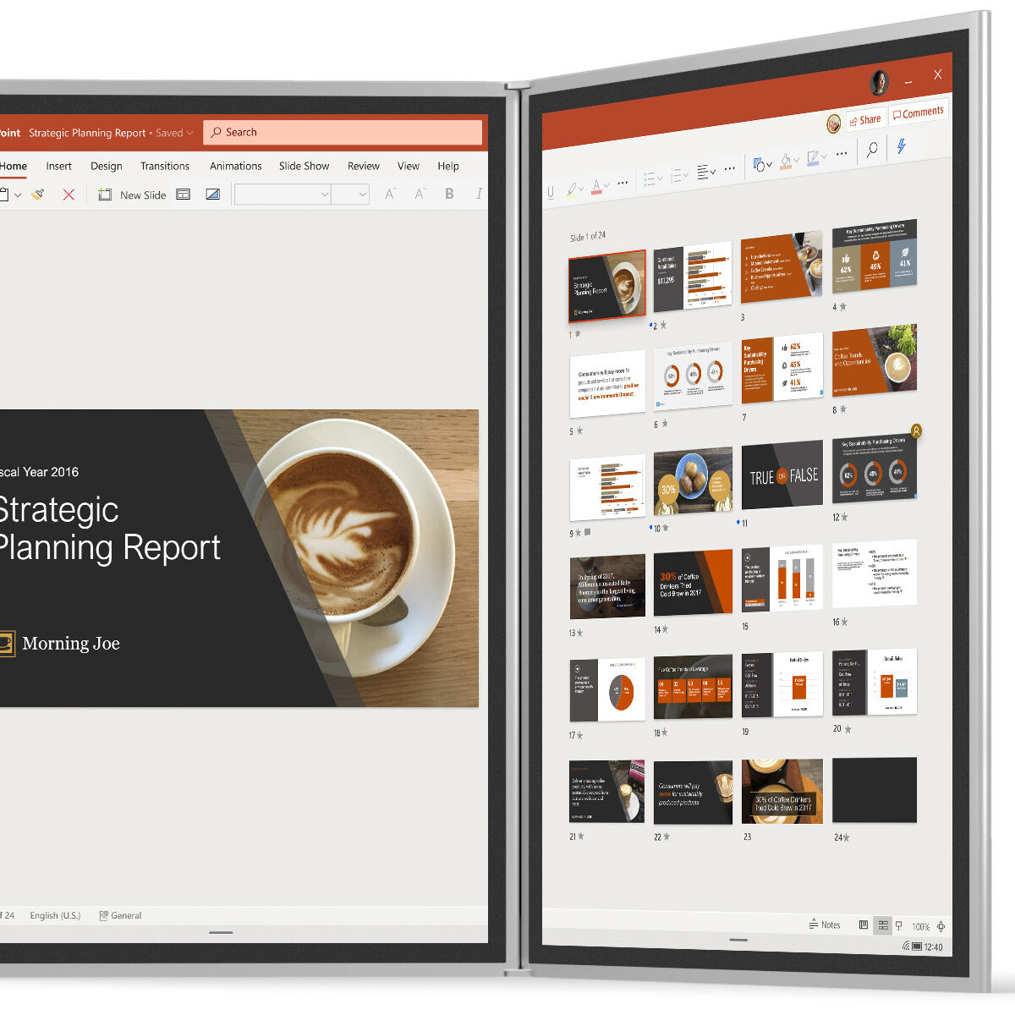Expand the Saved status dropdown
This screenshot has width=1015, height=1015.
[x=189, y=133]
